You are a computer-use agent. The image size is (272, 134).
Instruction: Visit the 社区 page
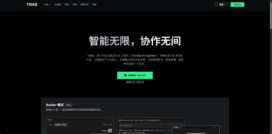pos(94,5)
